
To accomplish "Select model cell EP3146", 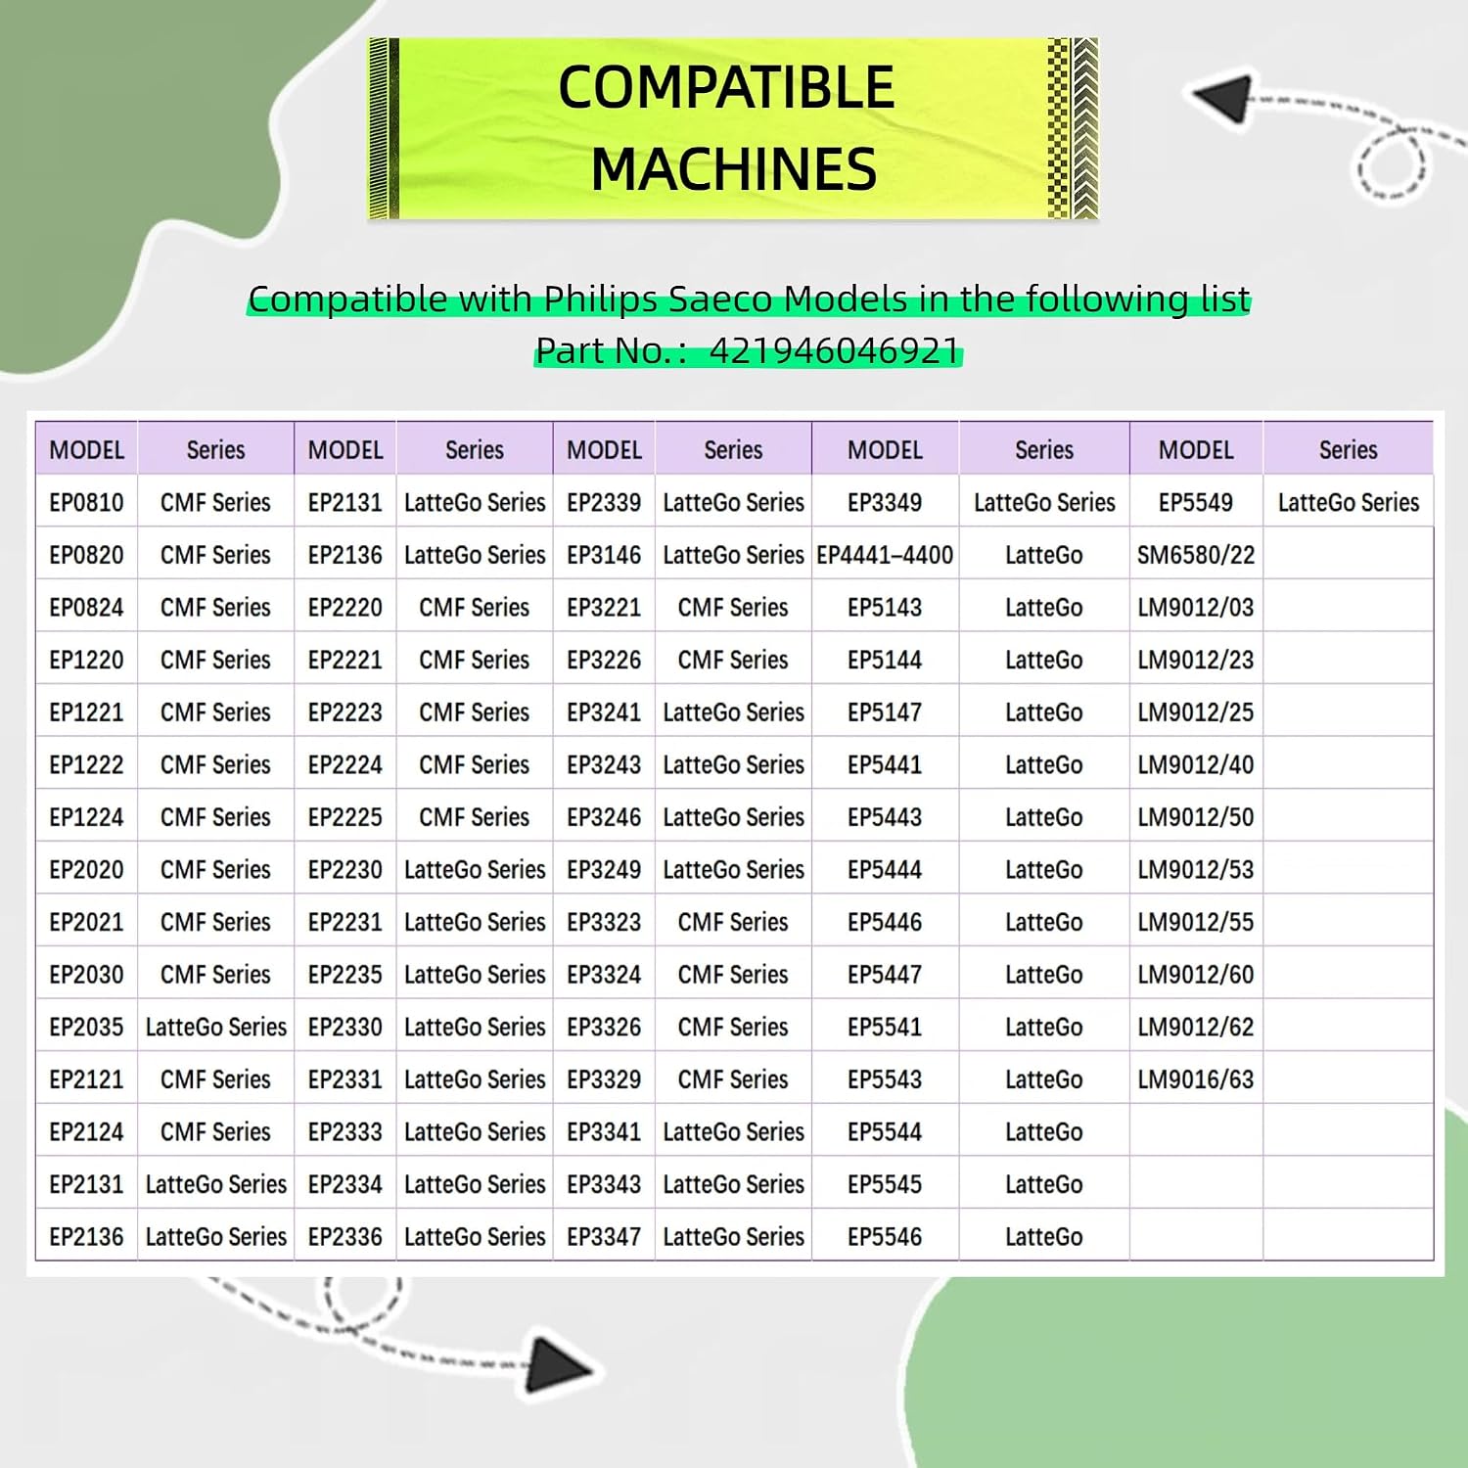I will (604, 555).
